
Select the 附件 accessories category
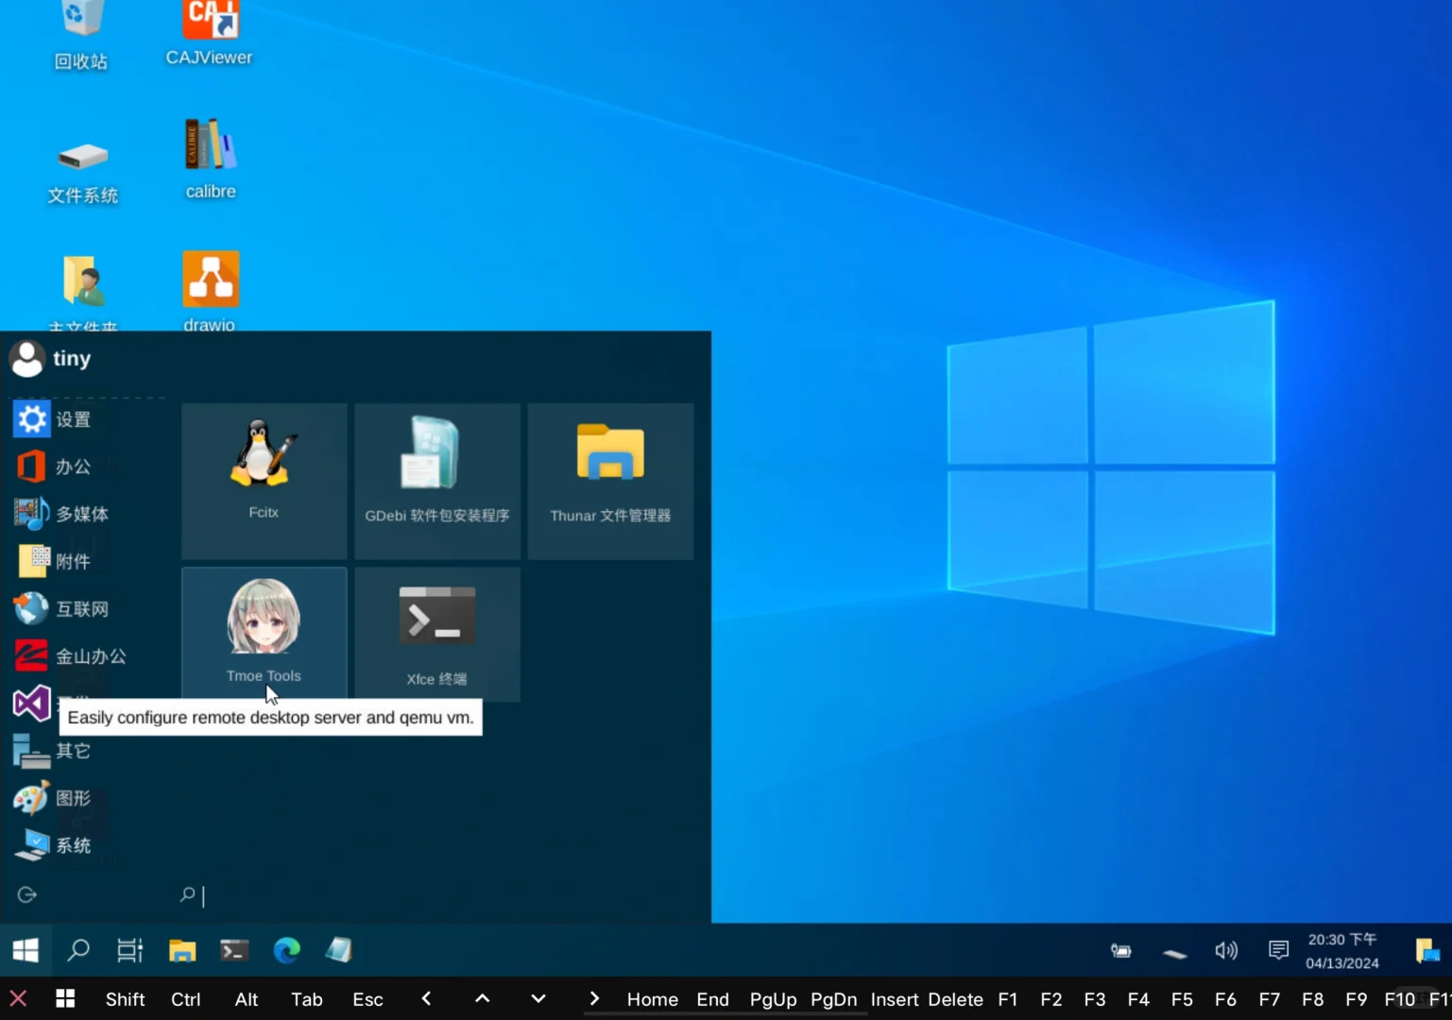(x=53, y=561)
